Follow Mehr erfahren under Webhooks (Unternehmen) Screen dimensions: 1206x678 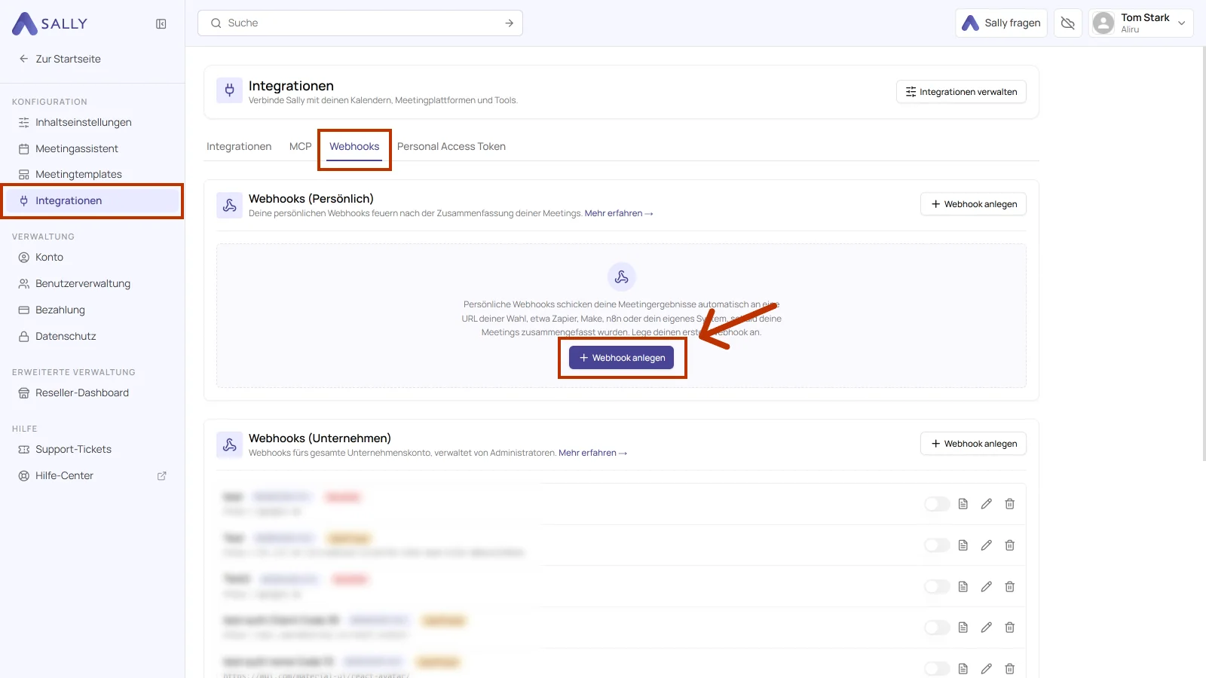click(x=592, y=454)
